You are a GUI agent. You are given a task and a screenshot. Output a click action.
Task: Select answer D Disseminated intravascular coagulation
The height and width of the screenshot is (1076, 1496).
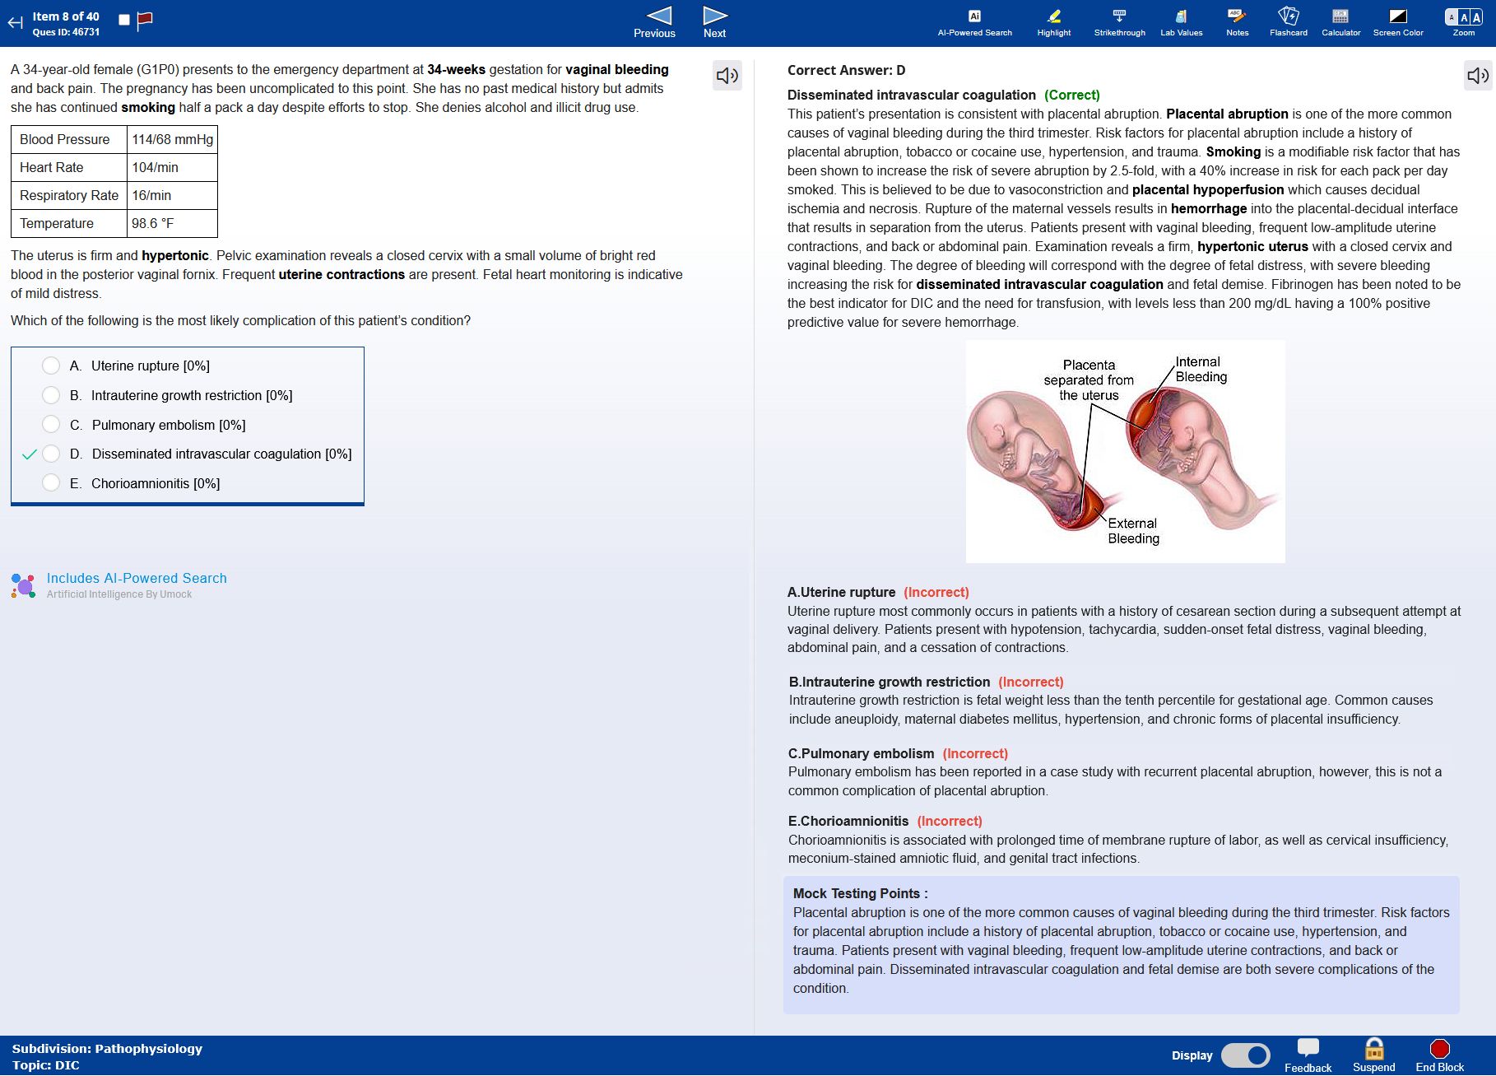51,454
